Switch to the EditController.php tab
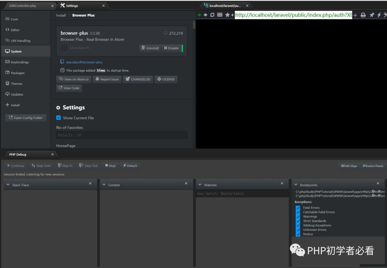This screenshot has width=387, height=268. [23, 6]
